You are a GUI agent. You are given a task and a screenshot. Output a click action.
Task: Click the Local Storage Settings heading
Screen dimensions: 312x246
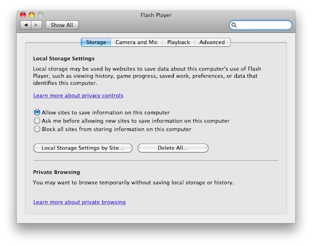point(63,59)
